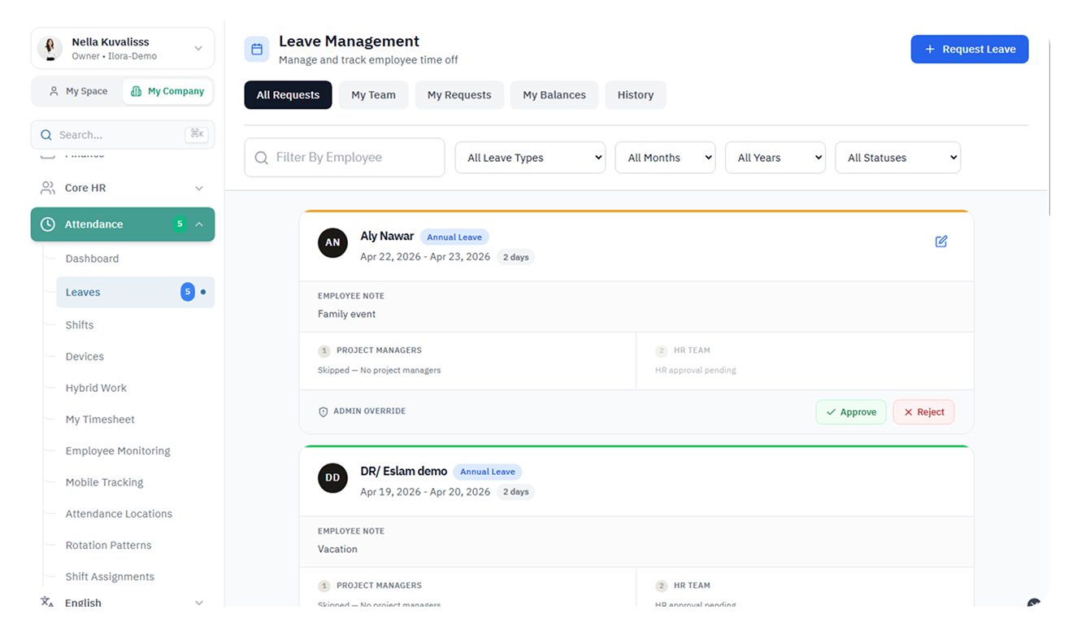This screenshot has width=1073, height=627.
Task: Open Rotation Patterns
Action: point(108,545)
